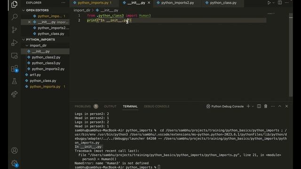Click __init__.py in the breadcrumb
The image size is (301, 169).
109,10
